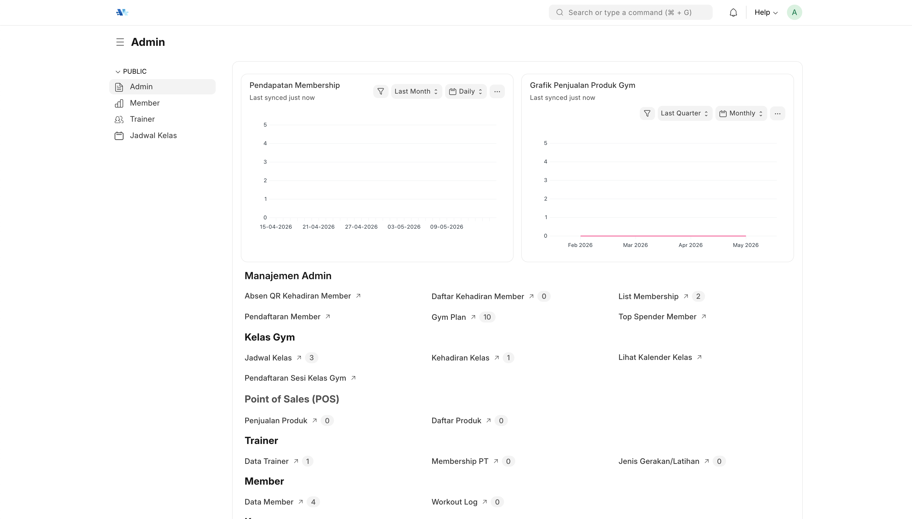Click arrow icon next to Top Spender Member

[x=703, y=317]
